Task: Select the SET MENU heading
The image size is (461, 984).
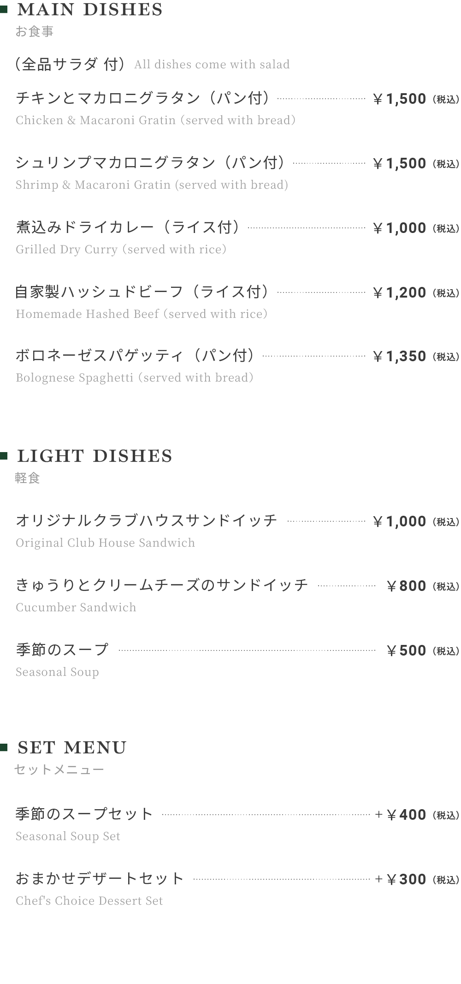Action: click(72, 748)
